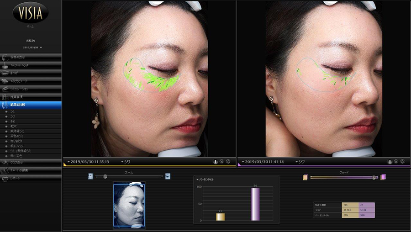Click the X icon in right image toolbar
411x232 pixels.
point(396,161)
